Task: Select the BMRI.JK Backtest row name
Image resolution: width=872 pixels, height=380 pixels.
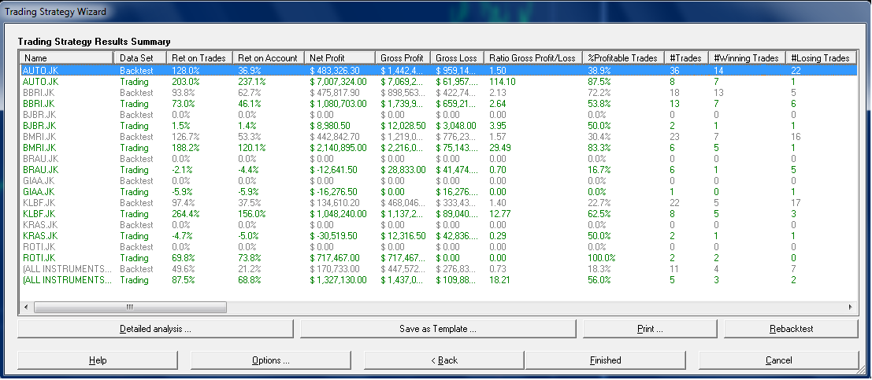Action: [39, 137]
